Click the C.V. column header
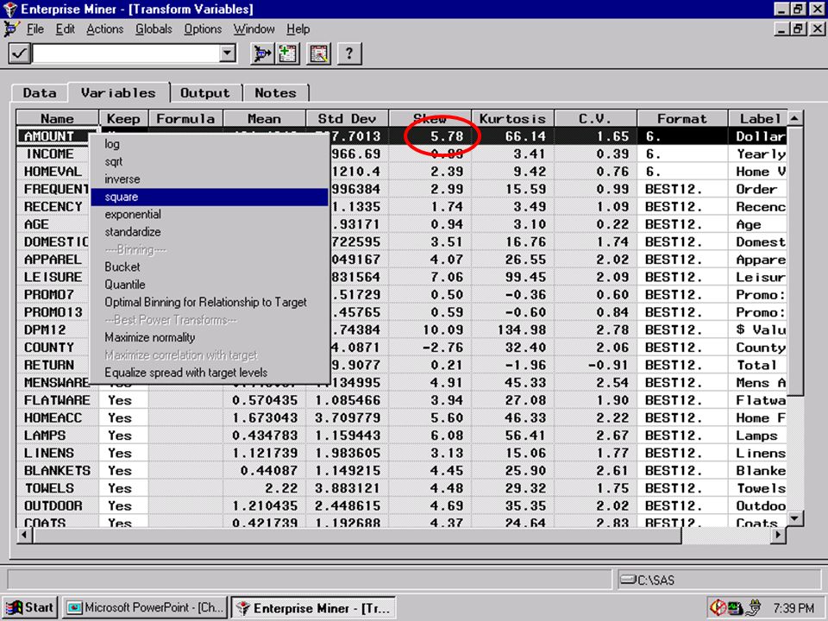 pyautogui.click(x=596, y=118)
